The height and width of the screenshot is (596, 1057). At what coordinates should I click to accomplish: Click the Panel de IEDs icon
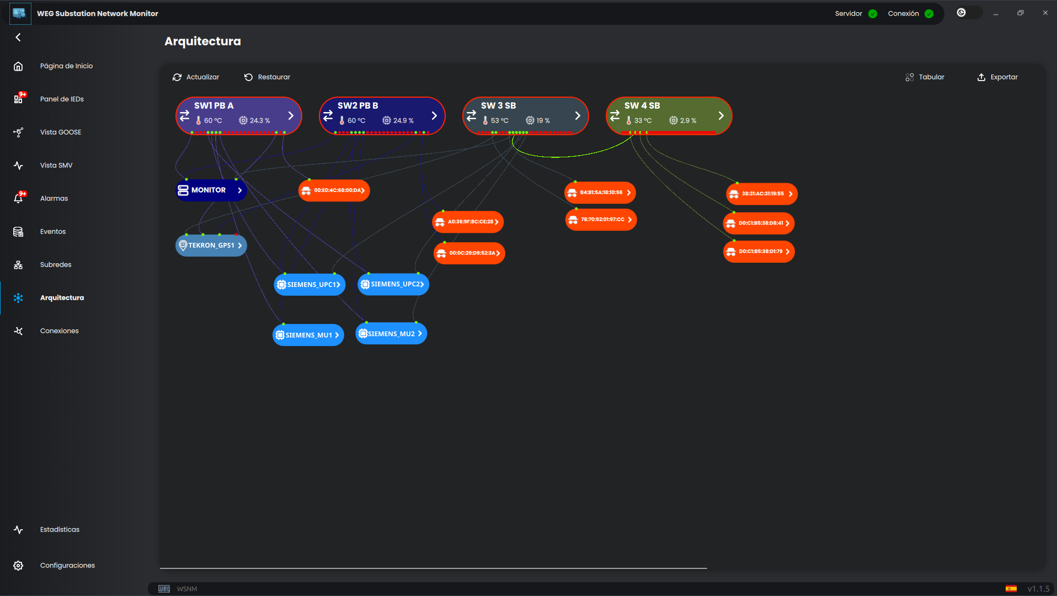point(18,99)
